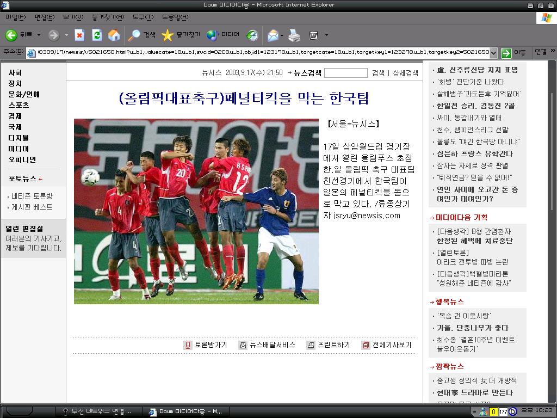Select 스포츠 category in left sidebar

[x=19, y=105]
